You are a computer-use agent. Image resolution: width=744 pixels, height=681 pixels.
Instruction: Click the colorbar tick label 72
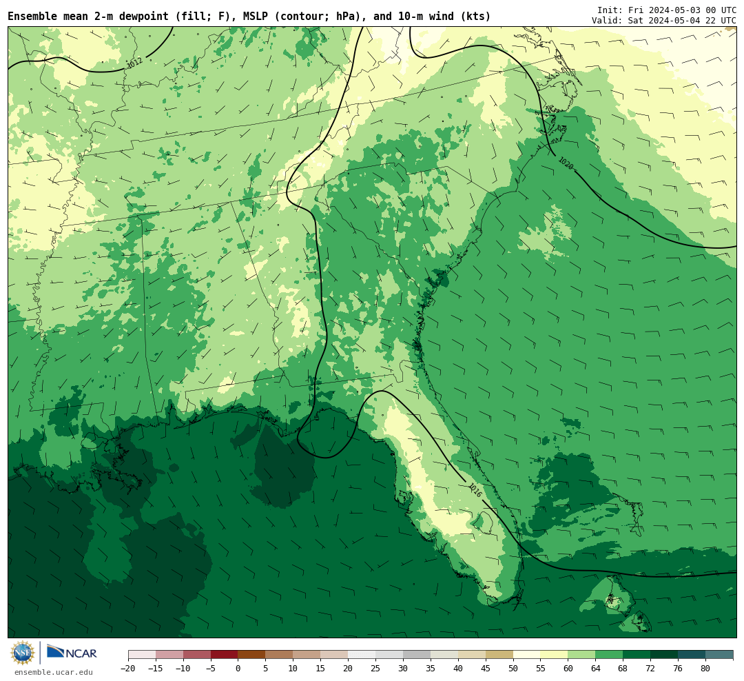point(651,668)
